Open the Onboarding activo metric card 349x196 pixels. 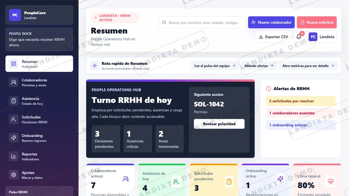coord(265,180)
